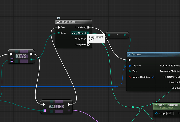Click the KEYS node array output pin
The width and height of the screenshot is (180, 122).
(x=31, y=59)
